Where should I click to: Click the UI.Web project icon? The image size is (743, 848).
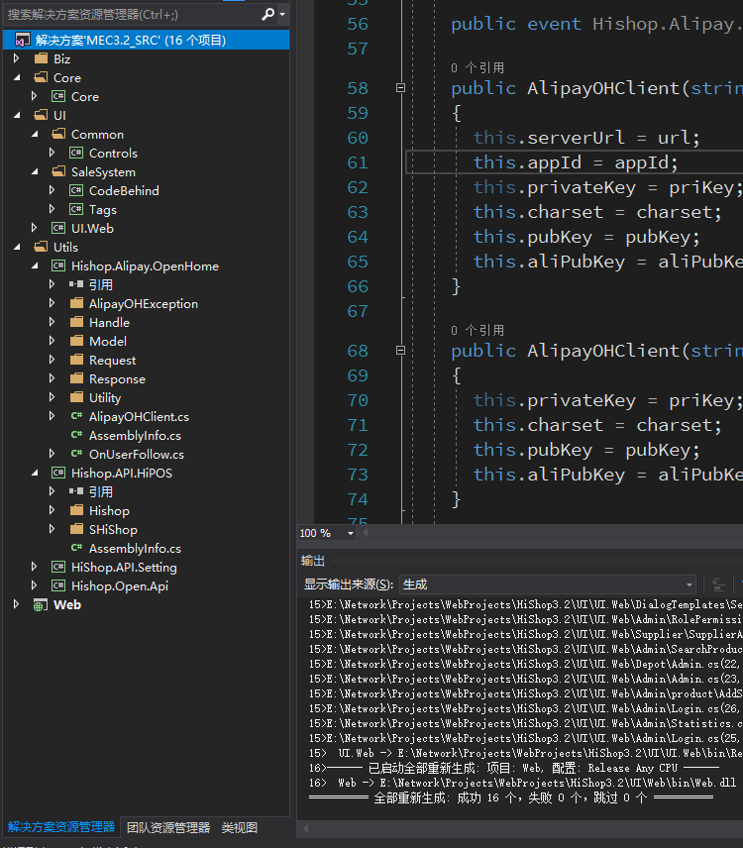pos(58,228)
